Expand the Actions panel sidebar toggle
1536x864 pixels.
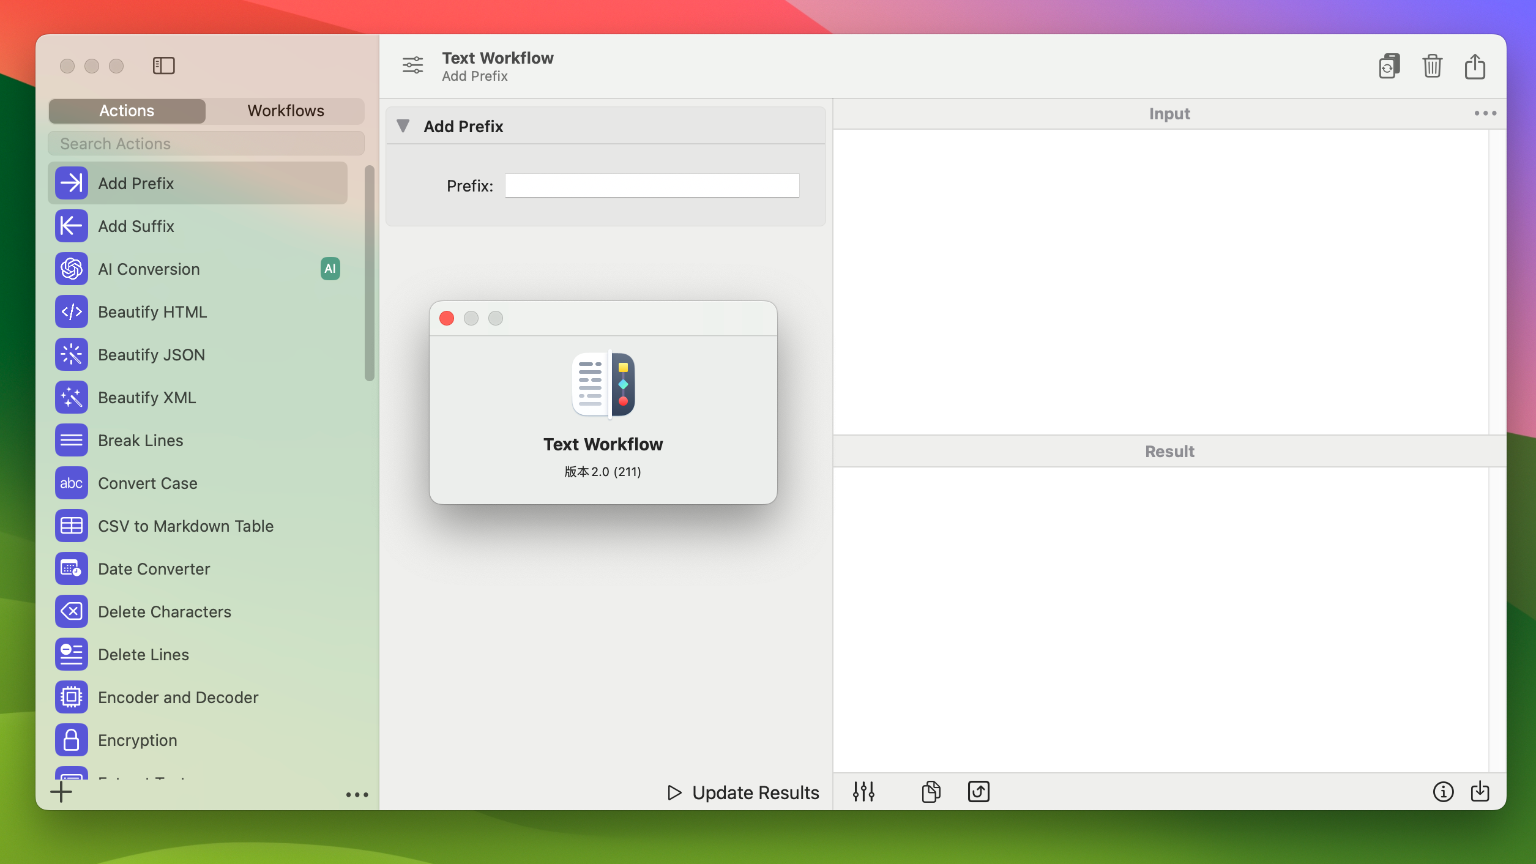(x=162, y=65)
